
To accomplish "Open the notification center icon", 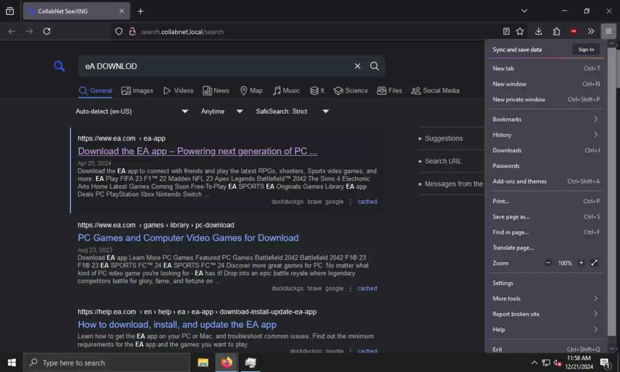I will [x=605, y=362].
